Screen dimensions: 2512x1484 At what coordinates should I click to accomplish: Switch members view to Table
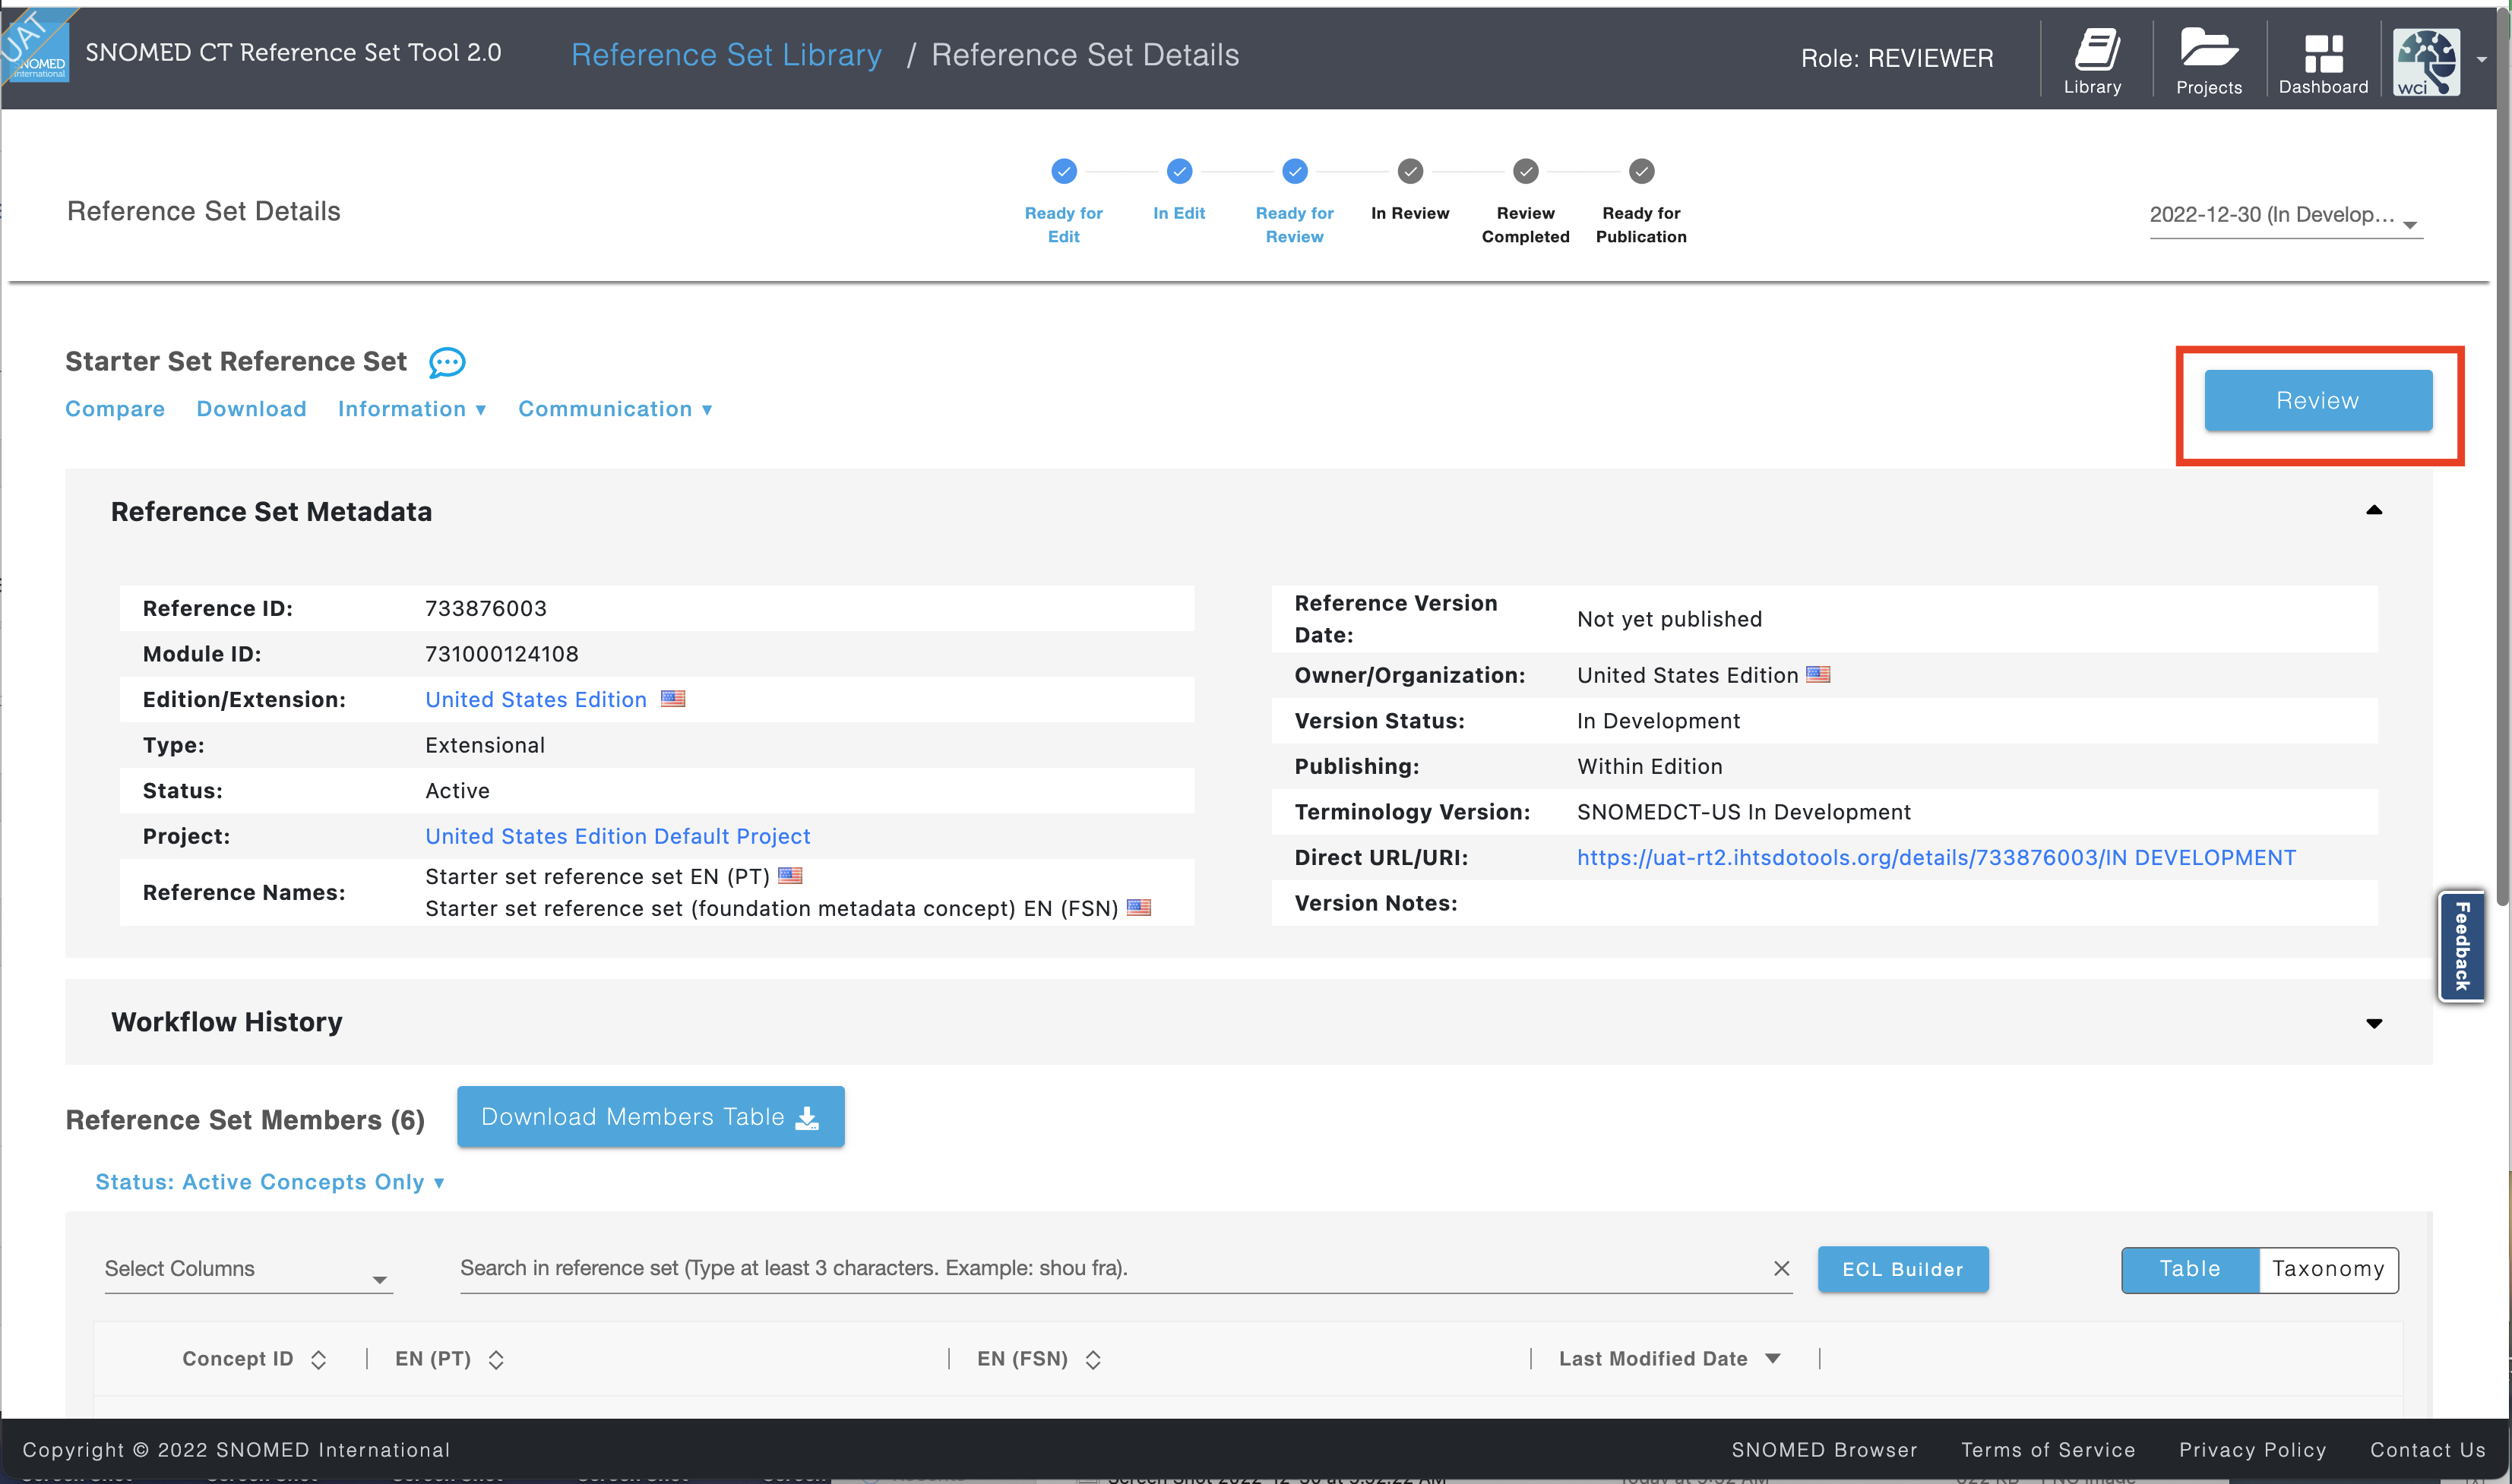(x=2190, y=1269)
